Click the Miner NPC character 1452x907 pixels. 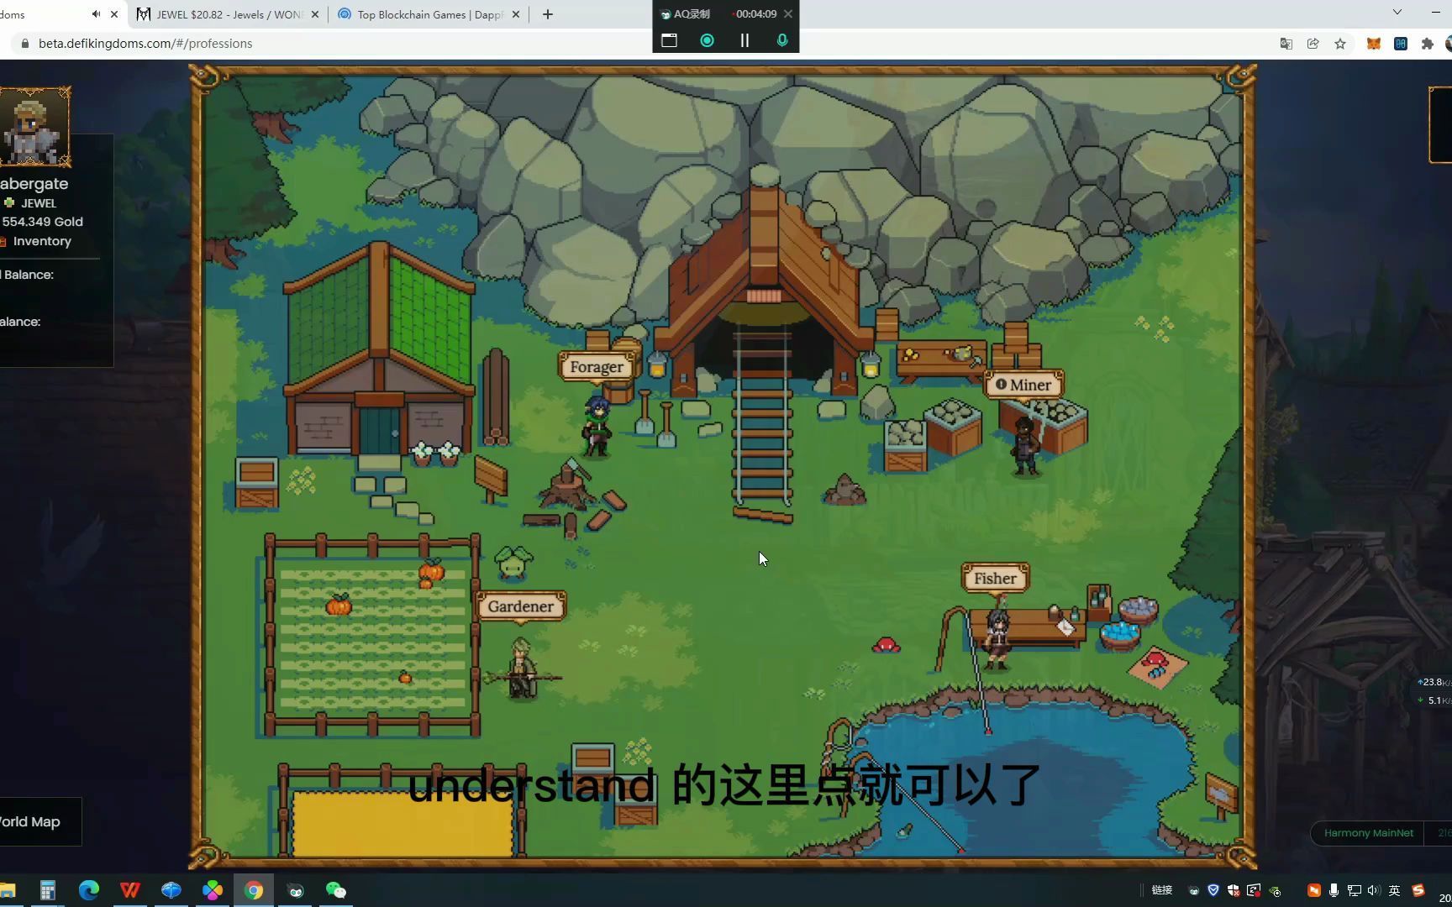click(1025, 446)
